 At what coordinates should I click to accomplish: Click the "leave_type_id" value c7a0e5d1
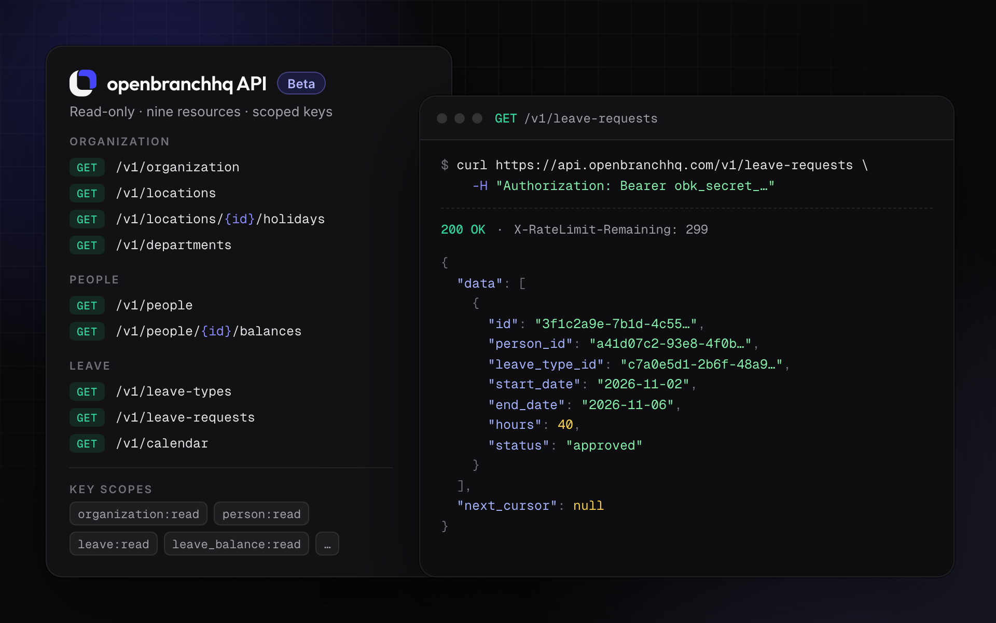(x=701, y=364)
